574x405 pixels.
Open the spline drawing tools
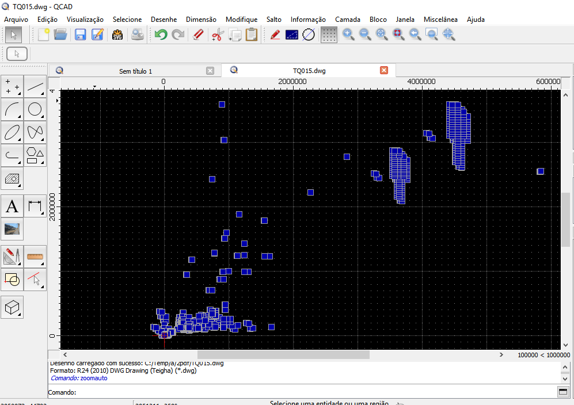(x=35, y=132)
